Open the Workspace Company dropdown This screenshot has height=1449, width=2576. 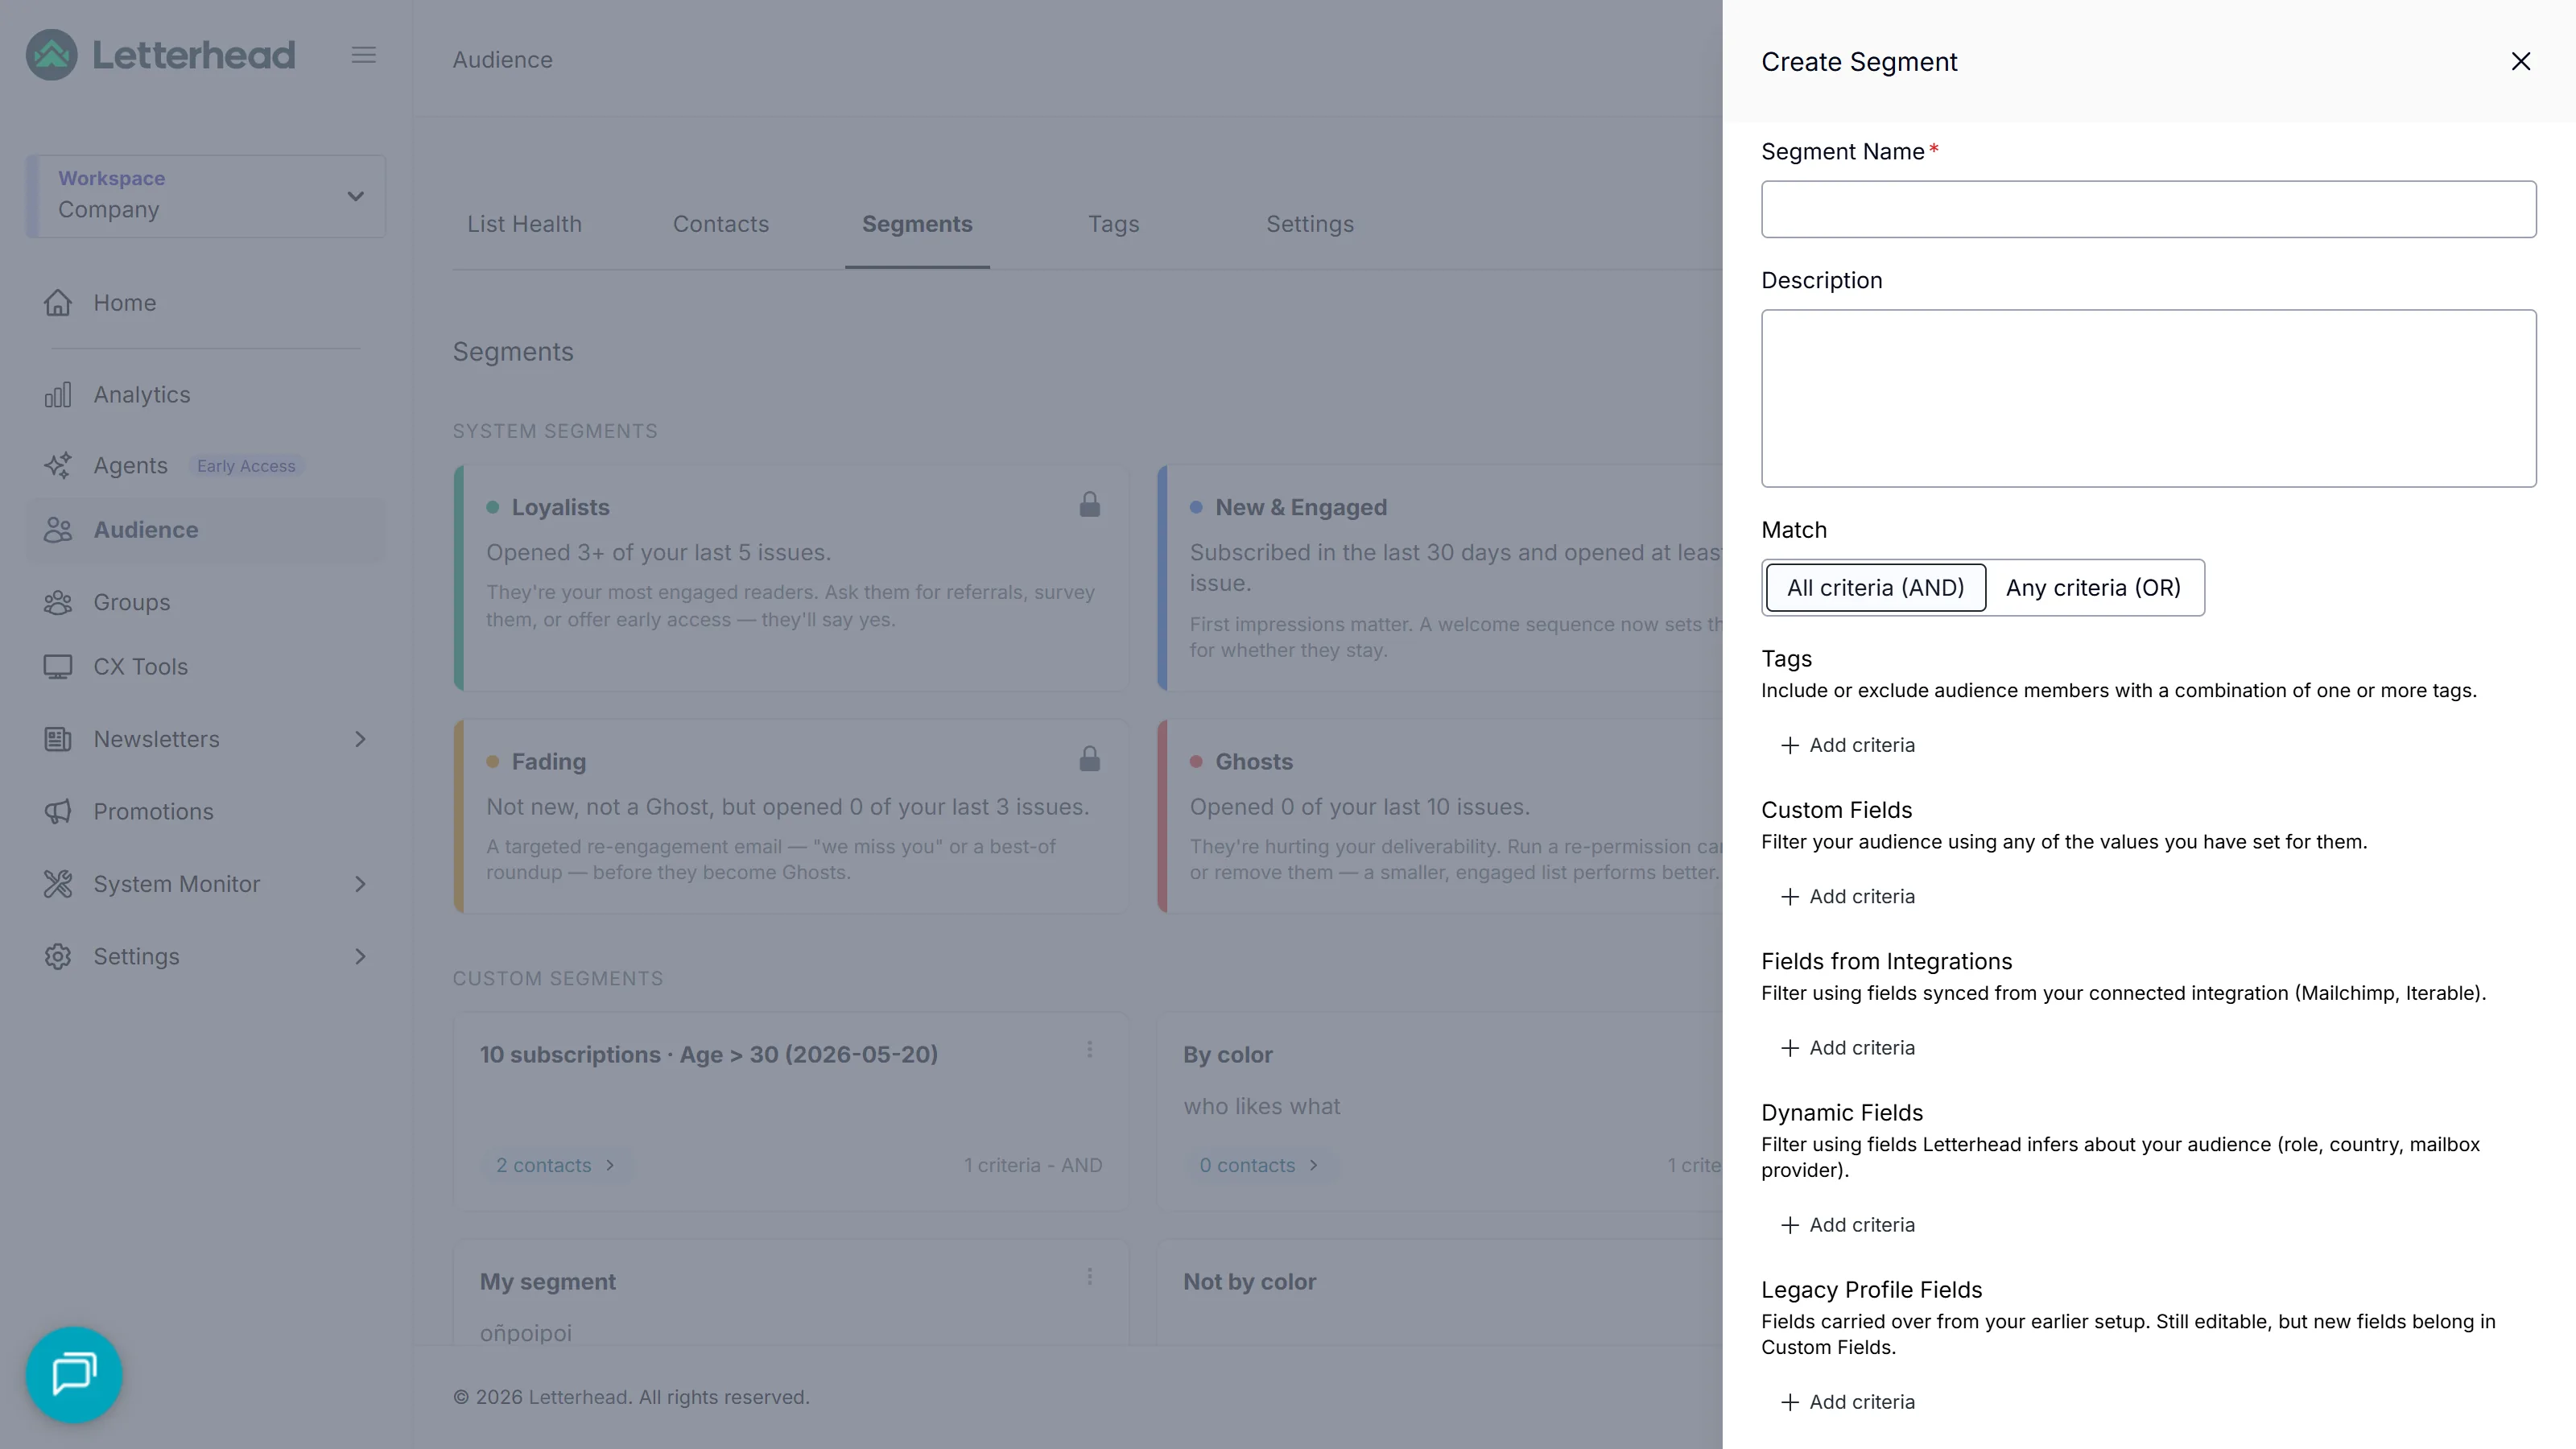coord(206,196)
